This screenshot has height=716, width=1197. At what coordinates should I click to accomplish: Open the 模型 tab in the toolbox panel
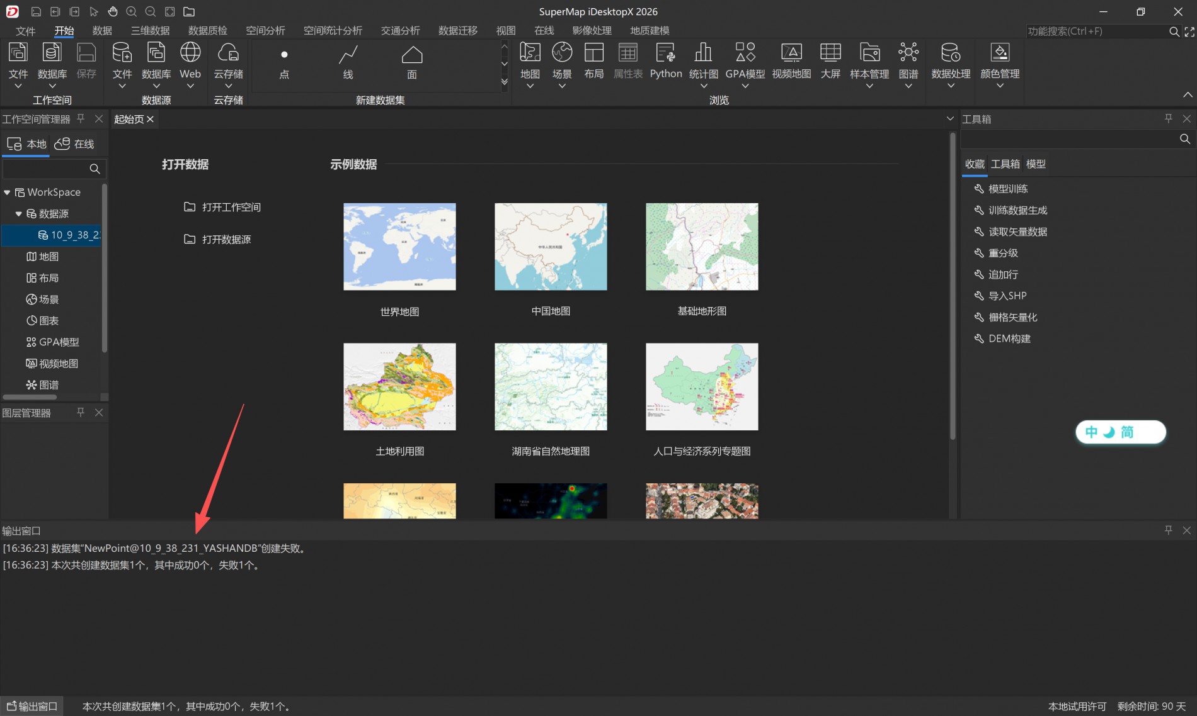[1036, 164]
